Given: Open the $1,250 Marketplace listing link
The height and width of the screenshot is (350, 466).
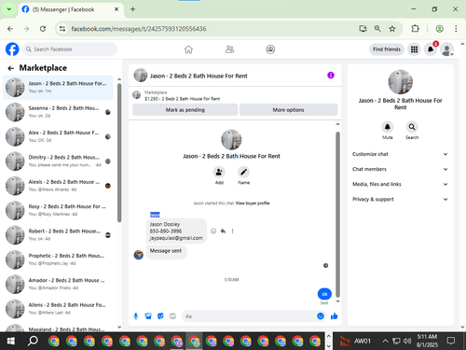Looking at the screenshot, I should point(182,99).
